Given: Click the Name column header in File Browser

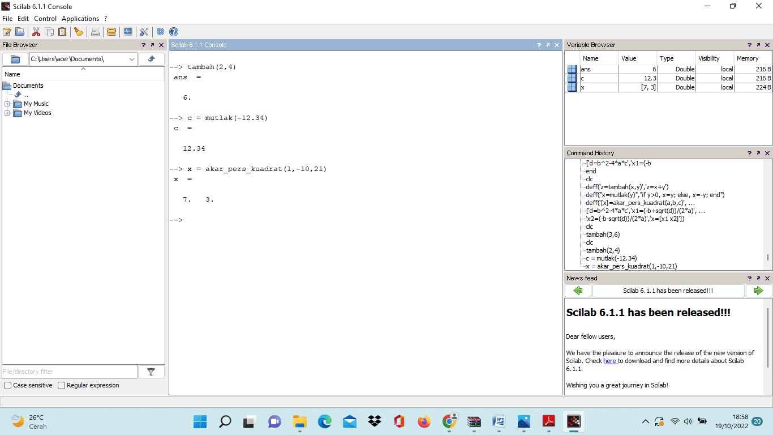Looking at the screenshot, I should click(x=83, y=74).
